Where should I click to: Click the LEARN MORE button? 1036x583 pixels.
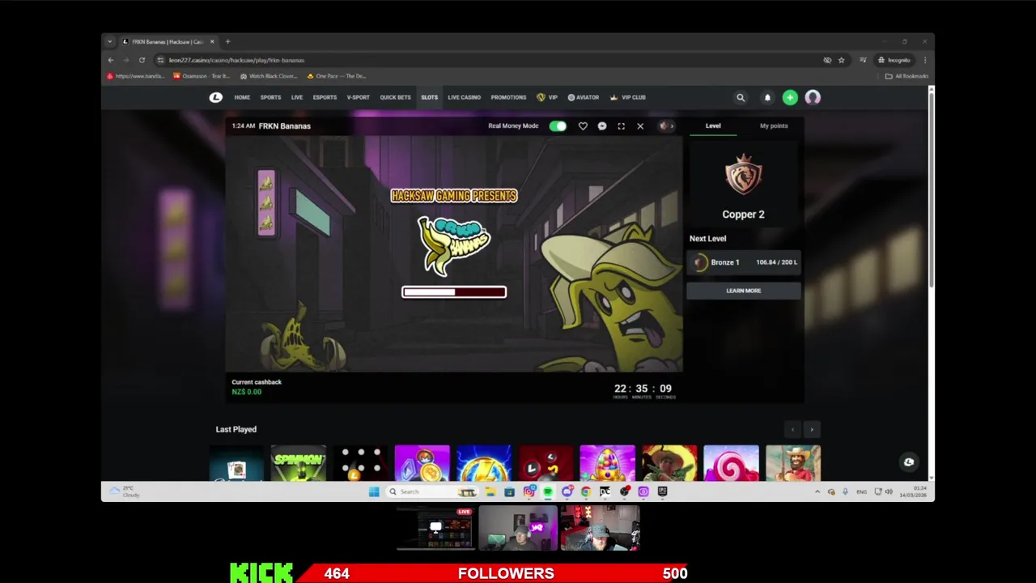pos(744,291)
